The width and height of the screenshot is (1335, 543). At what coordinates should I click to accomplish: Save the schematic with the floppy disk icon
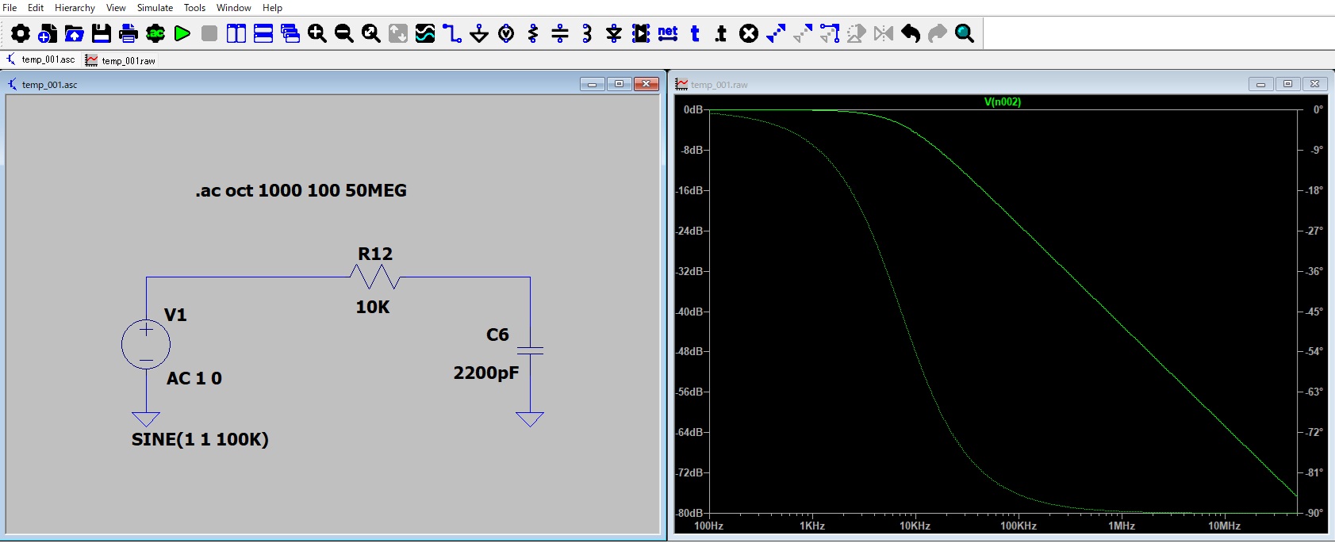(102, 33)
